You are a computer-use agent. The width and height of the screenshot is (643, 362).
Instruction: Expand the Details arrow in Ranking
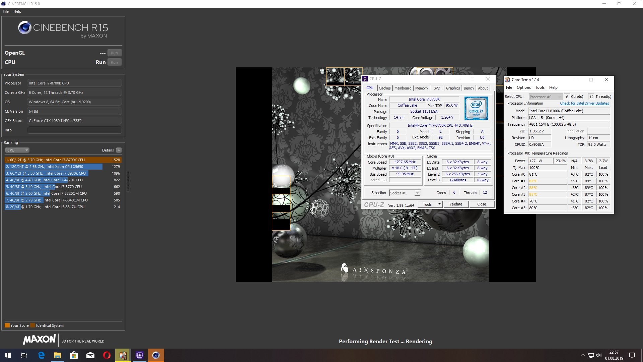tap(119, 150)
